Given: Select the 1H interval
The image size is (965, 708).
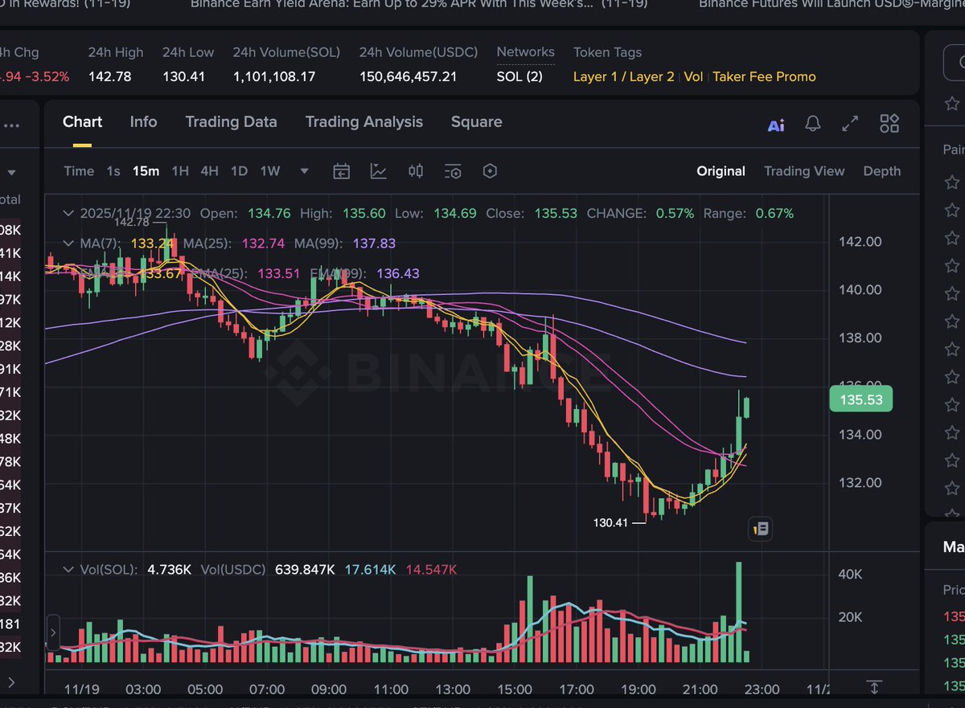Looking at the screenshot, I should coord(180,171).
